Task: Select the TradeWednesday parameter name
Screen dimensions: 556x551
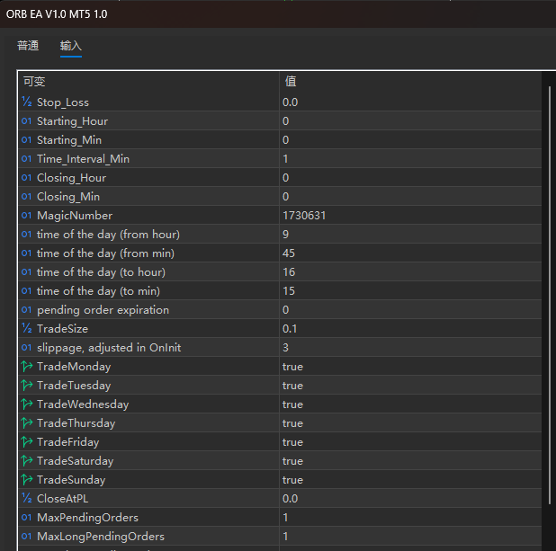Action: coord(83,404)
